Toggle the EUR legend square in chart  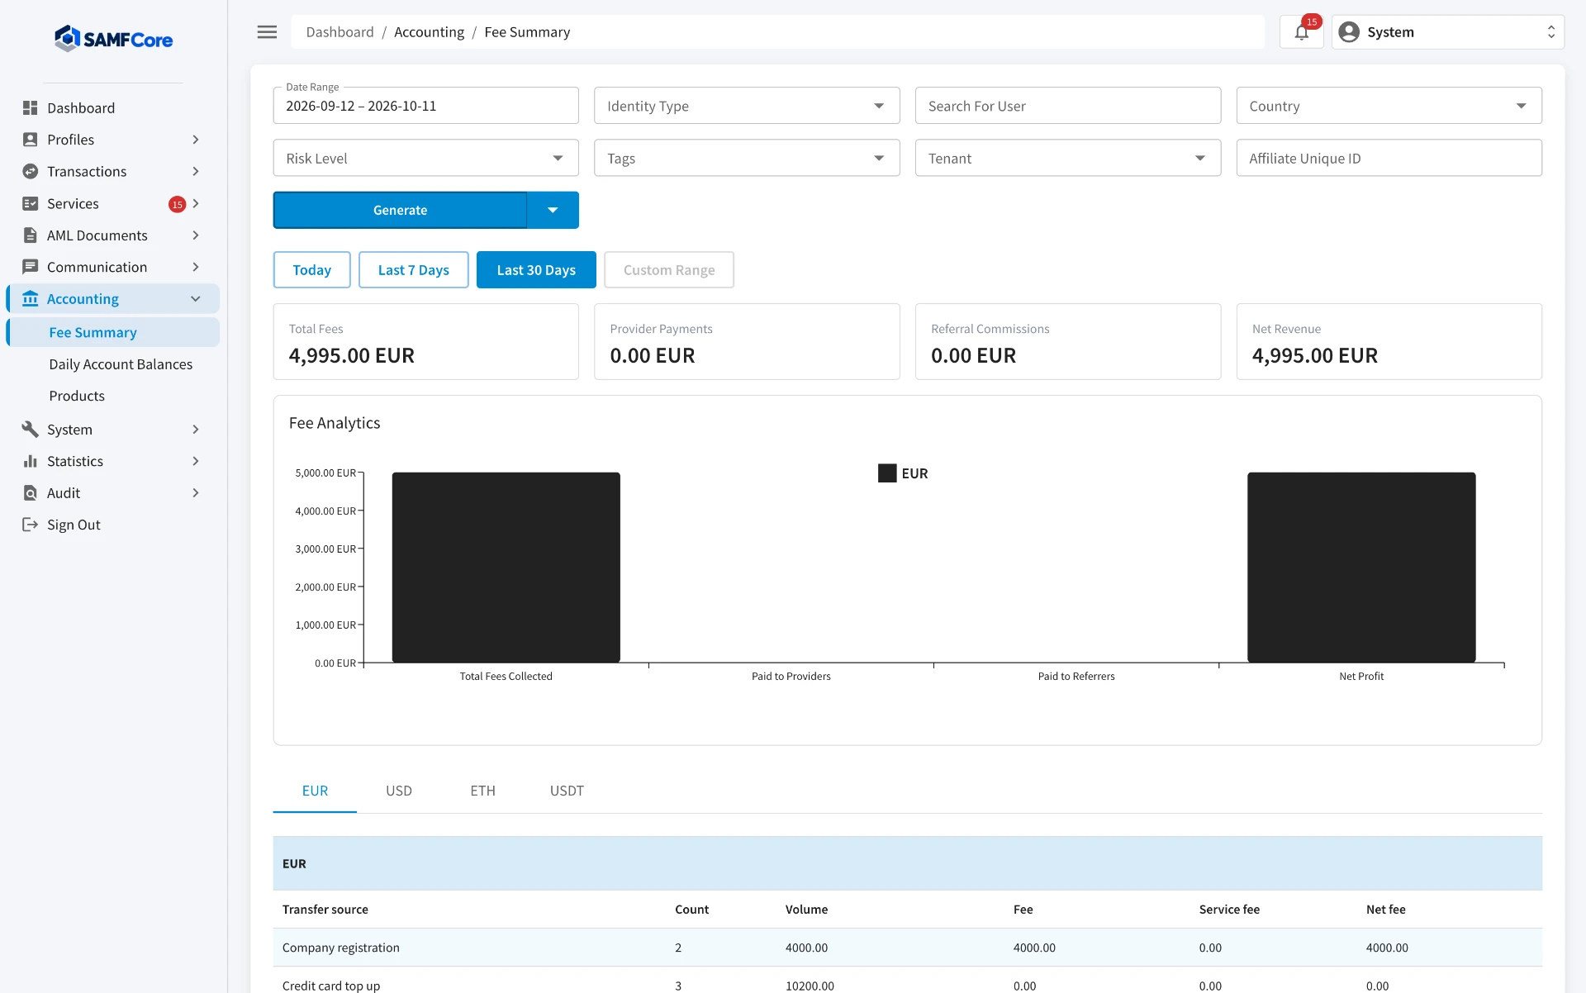tap(887, 473)
